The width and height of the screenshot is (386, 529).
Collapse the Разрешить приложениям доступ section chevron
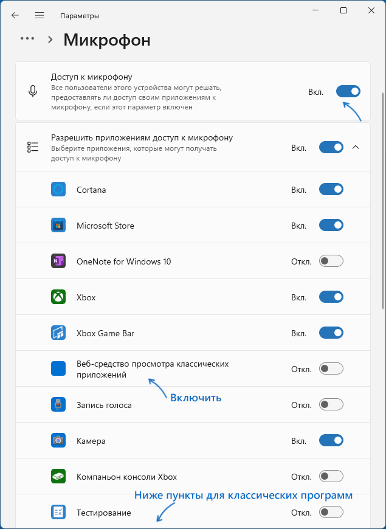pos(356,147)
